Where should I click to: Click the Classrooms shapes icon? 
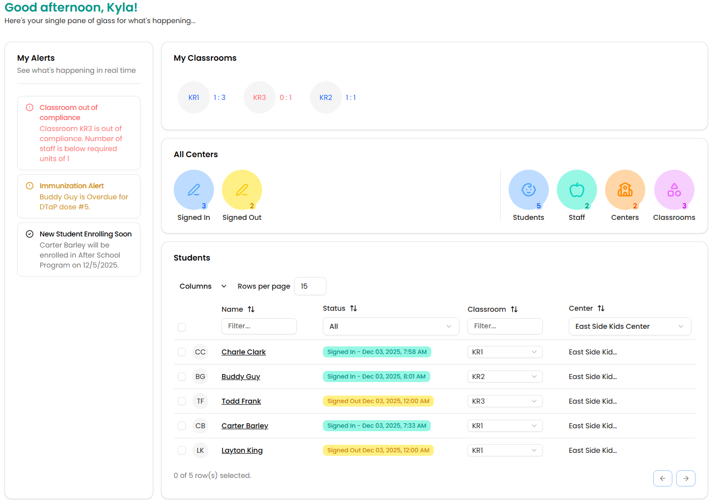click(x=674, y=190)
